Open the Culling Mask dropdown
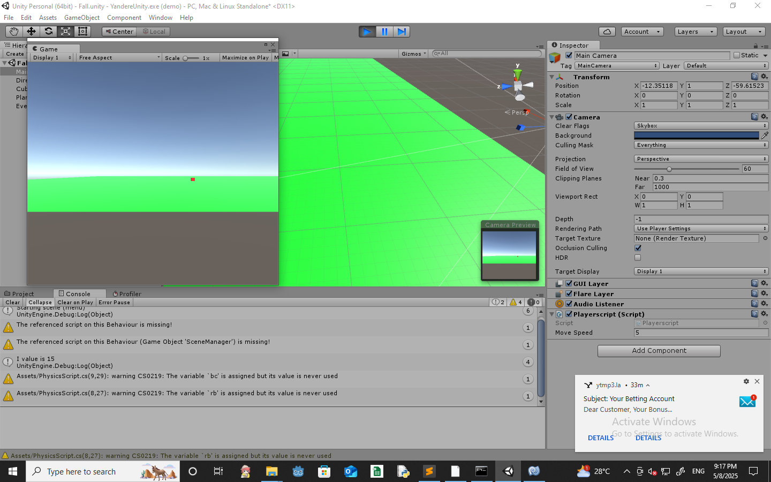 (x=701, y=145)
